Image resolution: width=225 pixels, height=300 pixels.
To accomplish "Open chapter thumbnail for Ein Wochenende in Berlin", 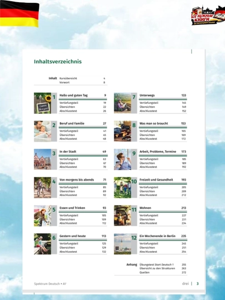I will pos(123,244).
